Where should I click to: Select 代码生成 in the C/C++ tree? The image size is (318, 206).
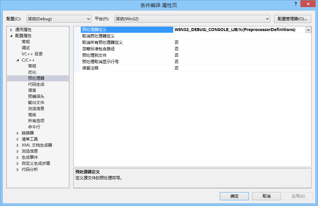[36, 84]
